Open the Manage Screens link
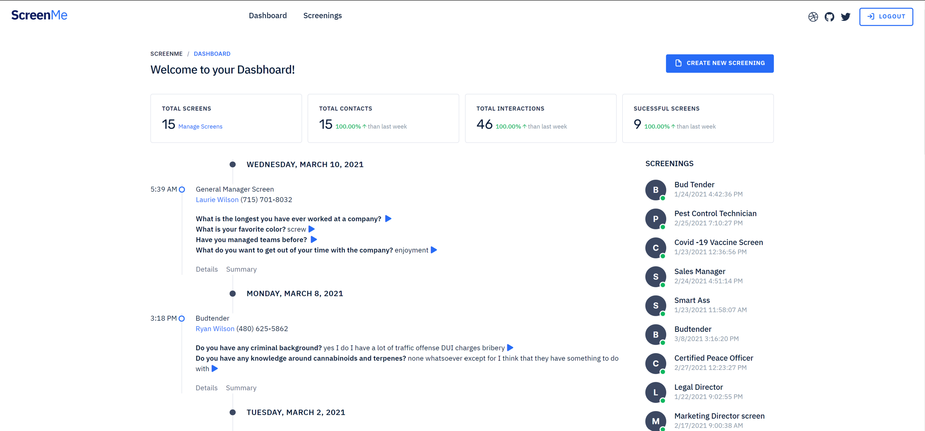This screenshot has width=925, height=431. click(x=200, y=127)
